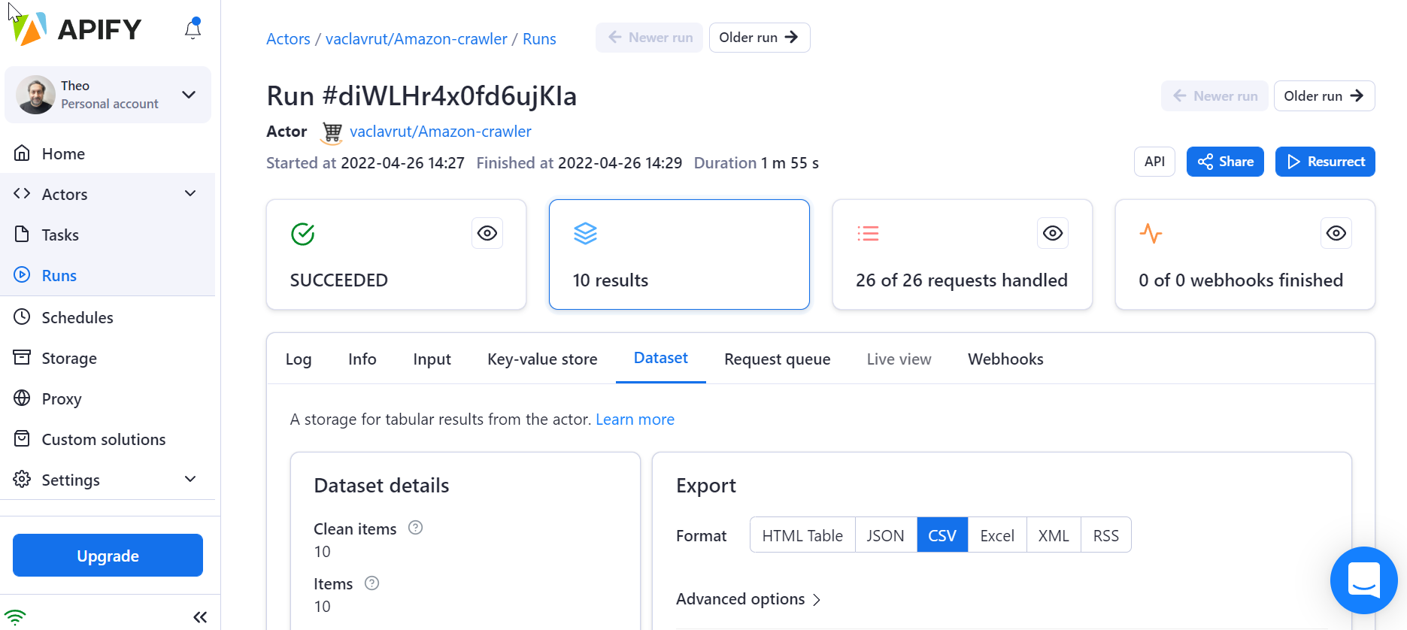Screen dimensions: 1407x630
Task: Open the Learn more link
Action: pyautogui.click(x=635, y=419)
